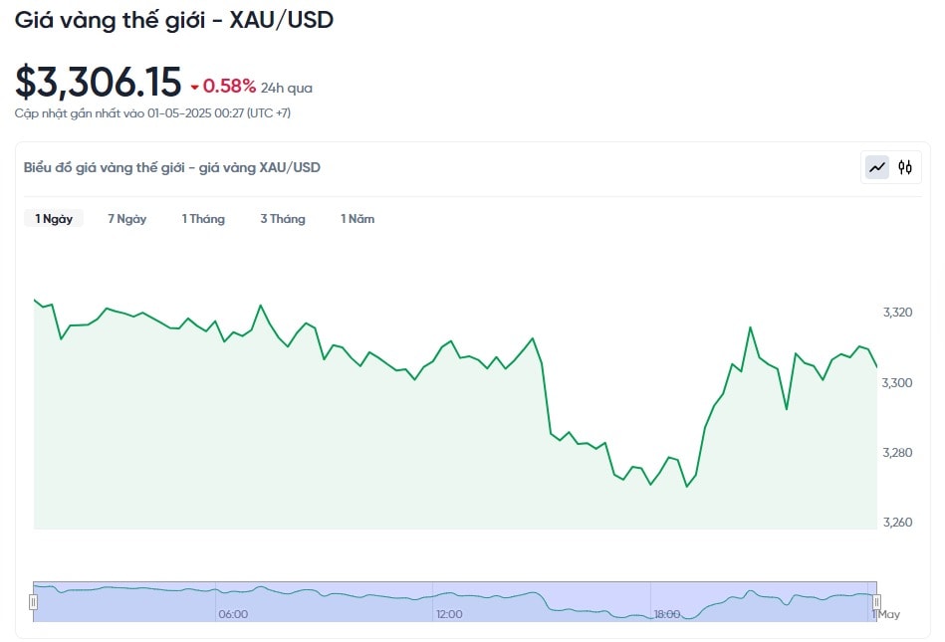Click the 12:00 marker in the navigator

click(x=450, y=614)
